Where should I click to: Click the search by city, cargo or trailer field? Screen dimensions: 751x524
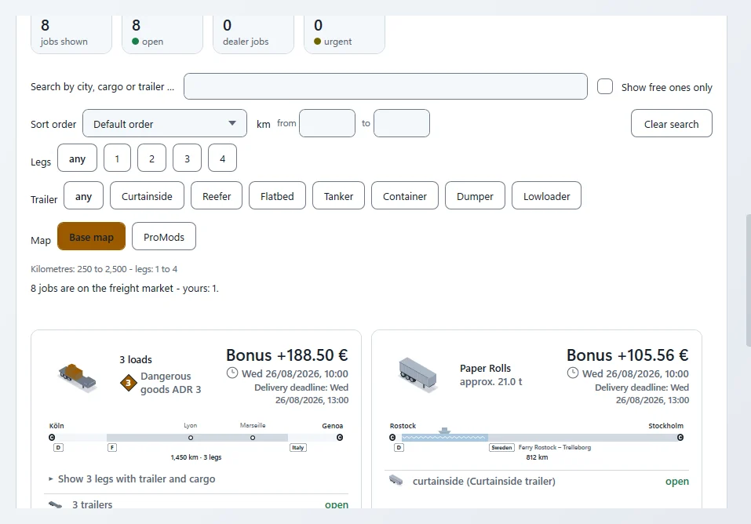coord(385,87)
